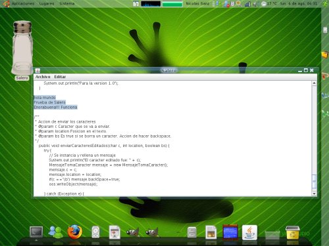Image resolution: width=329 pixels, height=246 pixels.
Task: Open the Aplicaciones menu in top panel
Action: 23,3
